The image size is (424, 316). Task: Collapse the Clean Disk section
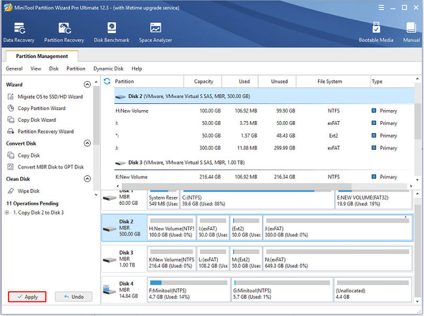tap(87, 179)
